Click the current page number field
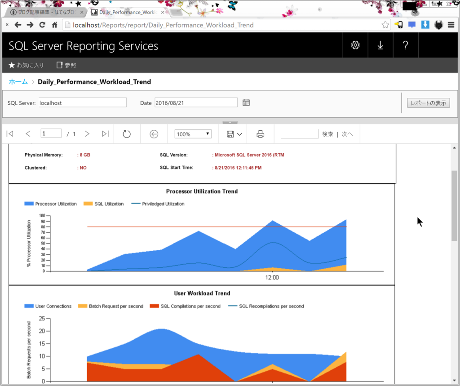Viewport: 460px width, 386px height. [x=51, y=133]
